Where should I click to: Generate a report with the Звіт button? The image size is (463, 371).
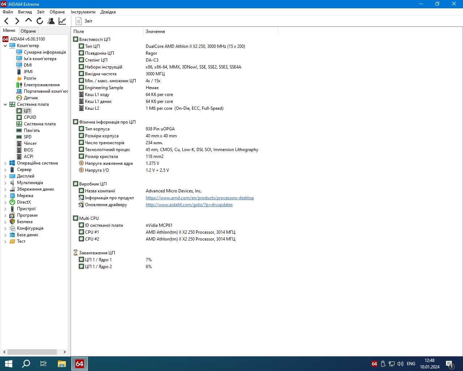point(84,21)
